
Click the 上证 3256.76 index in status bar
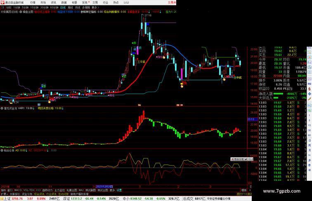13,199
